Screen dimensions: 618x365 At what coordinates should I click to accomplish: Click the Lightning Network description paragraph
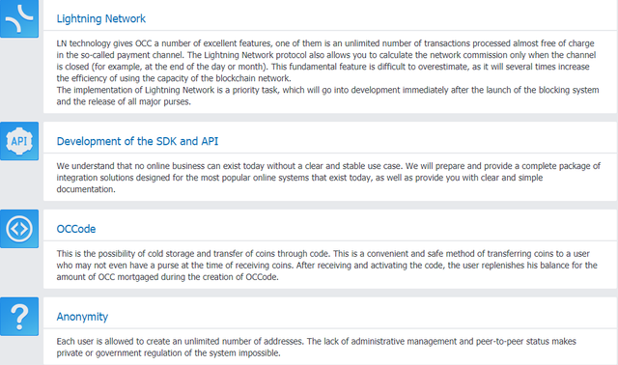[327, 72]
